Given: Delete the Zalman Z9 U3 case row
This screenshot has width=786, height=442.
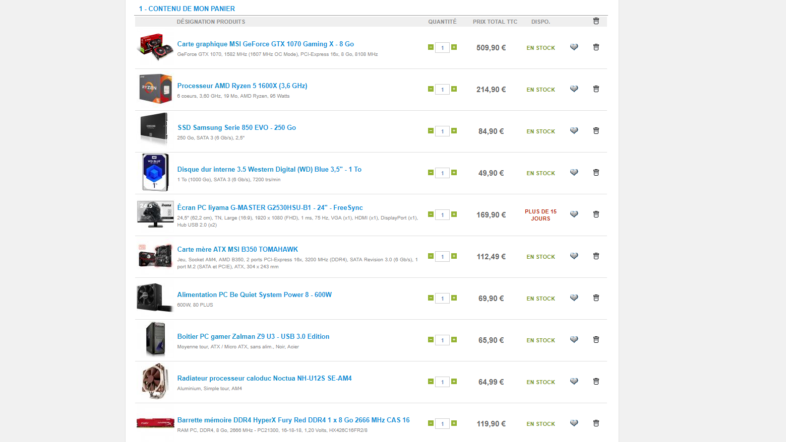Looking at the screenshot, I should click(596, 339).
